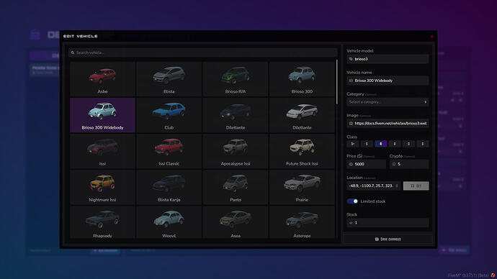This screenshot has width=497, height=279.
Task: Select the Asbo vehicle card
Action: click(102, 79)
